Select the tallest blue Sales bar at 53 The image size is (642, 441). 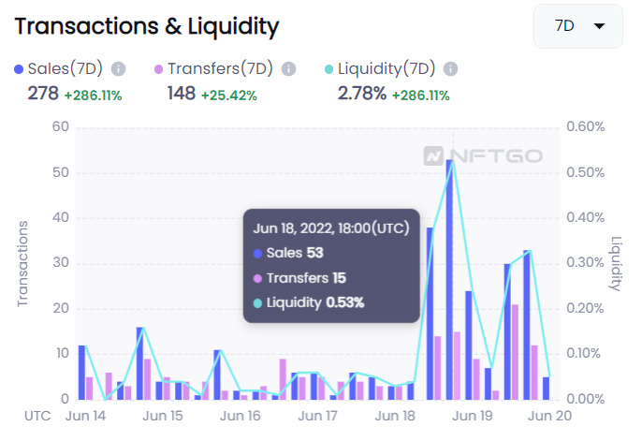point(449,279)
